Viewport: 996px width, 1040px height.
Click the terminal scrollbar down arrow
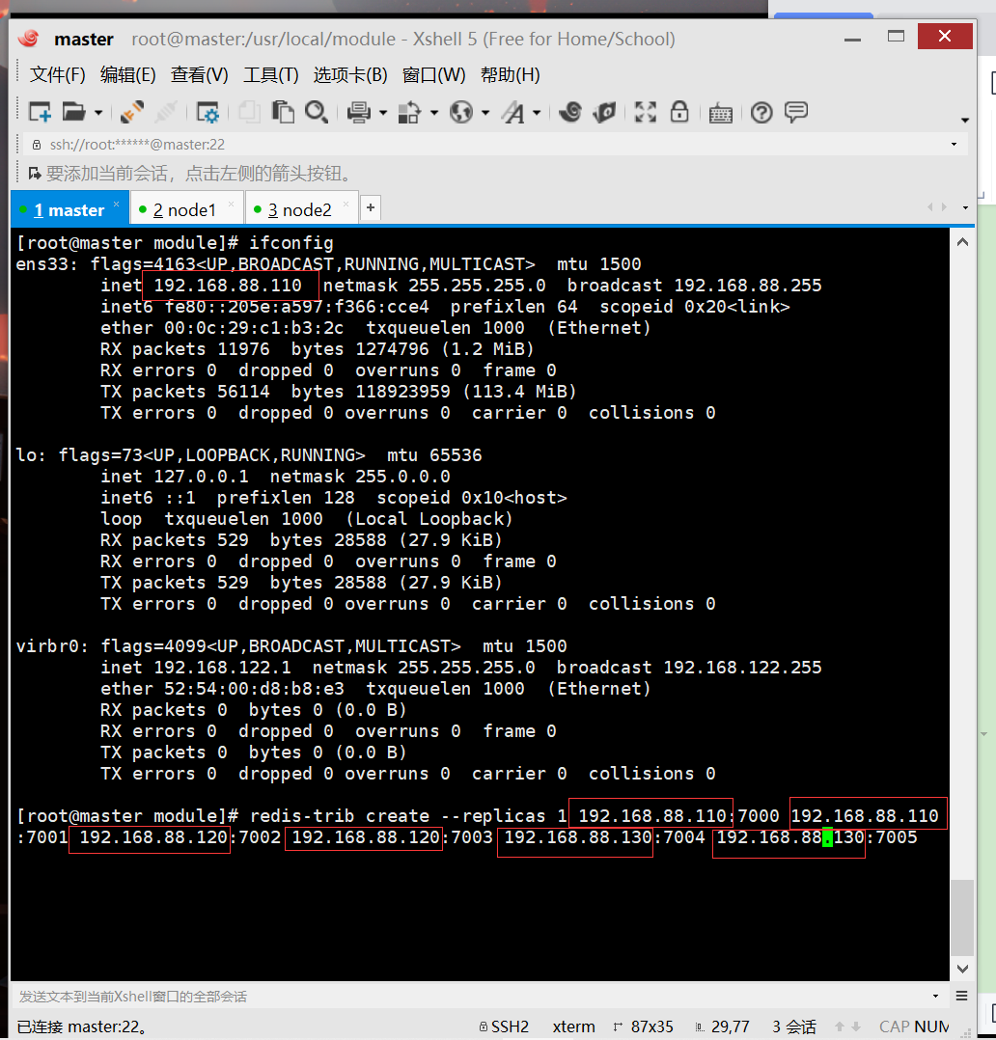click(x=962, y=969)
